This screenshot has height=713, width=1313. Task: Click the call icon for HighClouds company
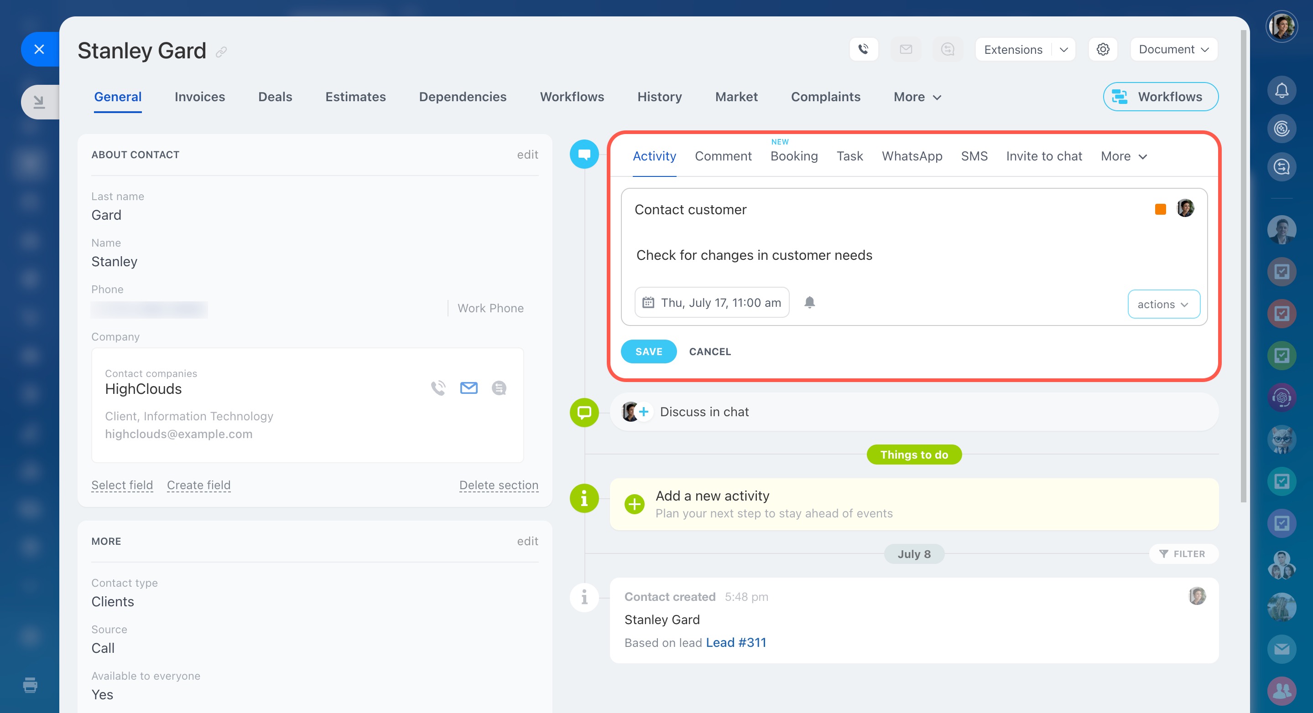pos(438,388)
